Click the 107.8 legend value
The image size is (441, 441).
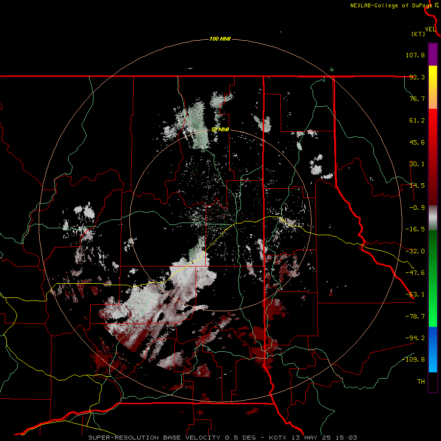415,55
